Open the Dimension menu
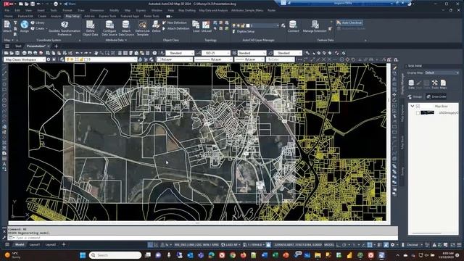This screenshot has width=464, height=261. (96, 10)
